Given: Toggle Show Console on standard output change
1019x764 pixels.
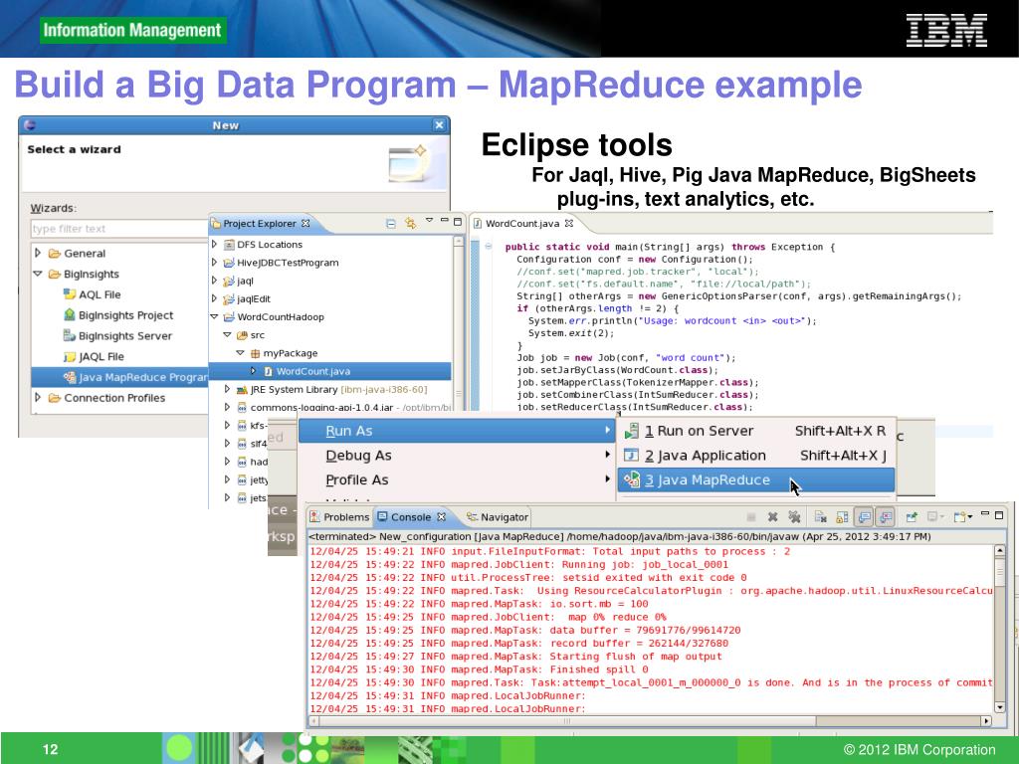Looking at the screenshot, I should (x=864, y=517).
